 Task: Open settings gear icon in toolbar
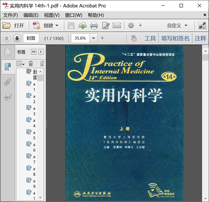click(x=131, y=25)
